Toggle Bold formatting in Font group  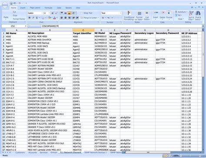[x=30, y=18]
